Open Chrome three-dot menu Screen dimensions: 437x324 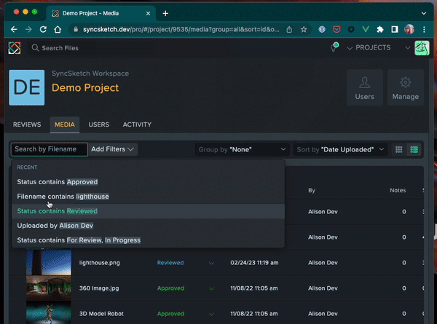424,29
